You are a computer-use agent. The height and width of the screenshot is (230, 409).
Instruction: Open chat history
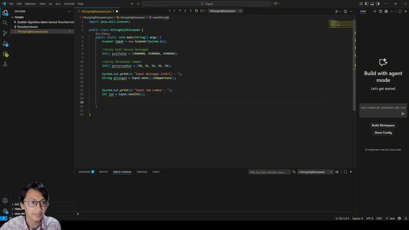point(380,11)
